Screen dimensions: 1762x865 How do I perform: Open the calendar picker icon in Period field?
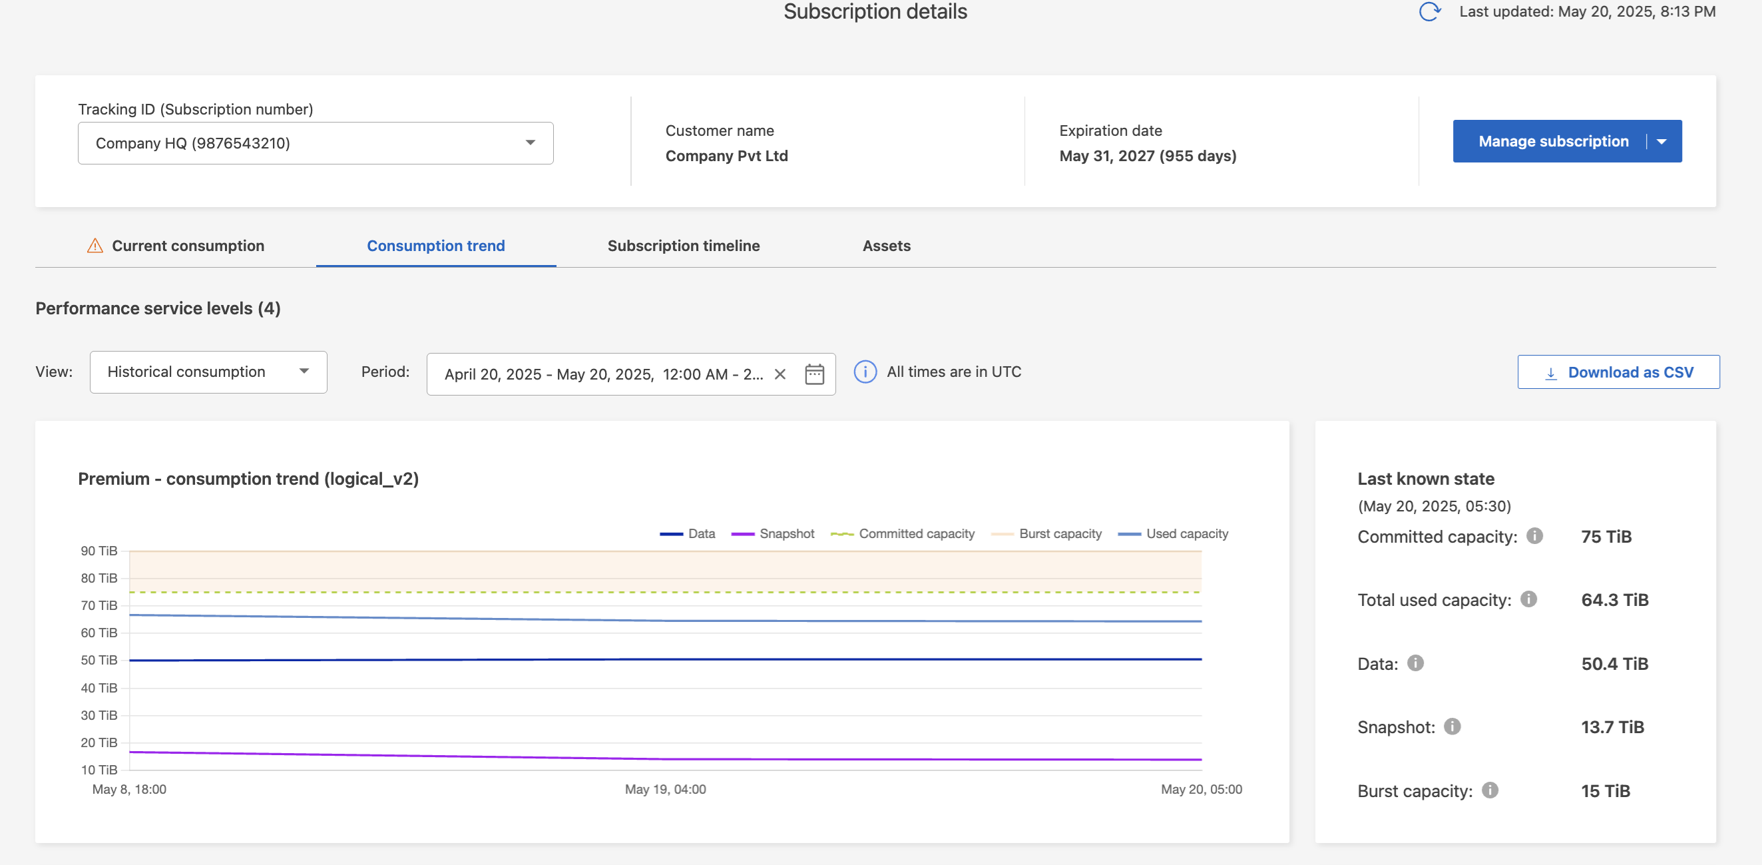[814, 374]
